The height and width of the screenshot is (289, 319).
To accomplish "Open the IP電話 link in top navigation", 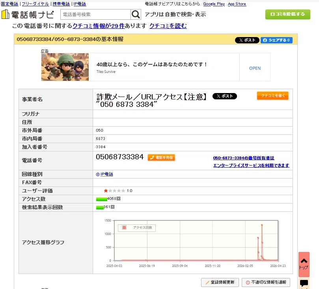I will click(80, 4).
